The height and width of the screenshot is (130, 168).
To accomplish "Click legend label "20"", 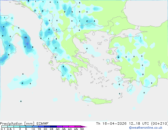I will click(x=45, y=129).
